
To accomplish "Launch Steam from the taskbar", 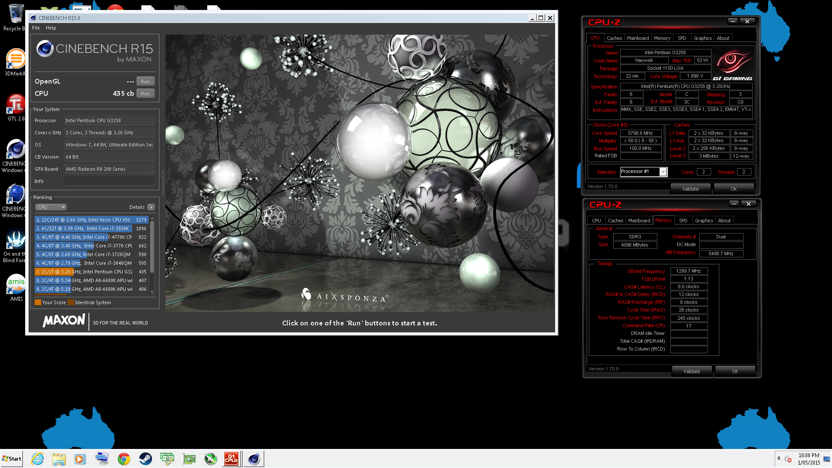I will 145,458.
